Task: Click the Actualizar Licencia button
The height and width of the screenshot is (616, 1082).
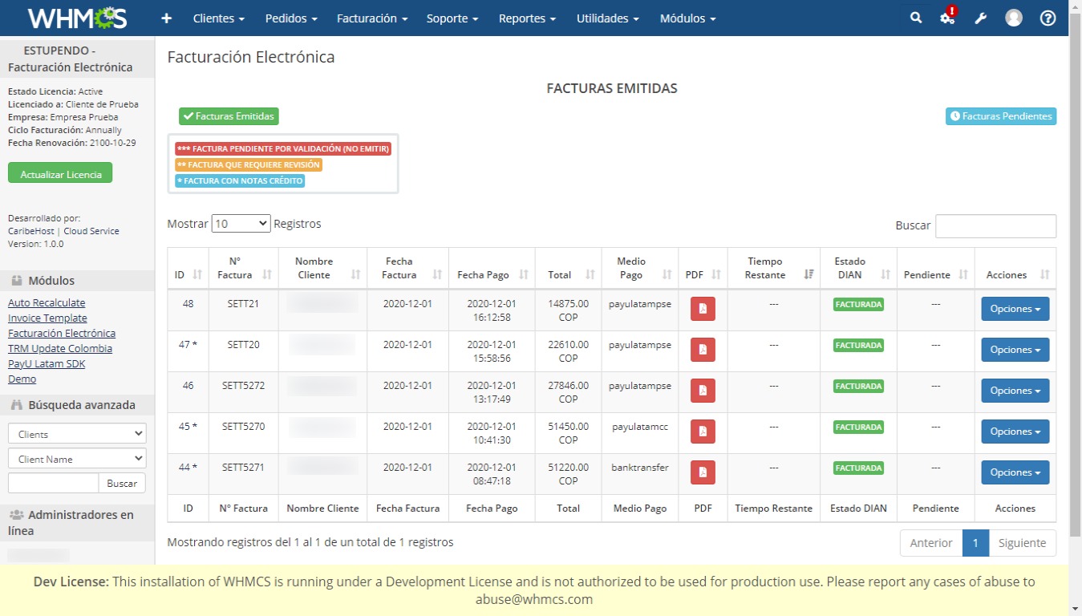Action: click(60, 174)
